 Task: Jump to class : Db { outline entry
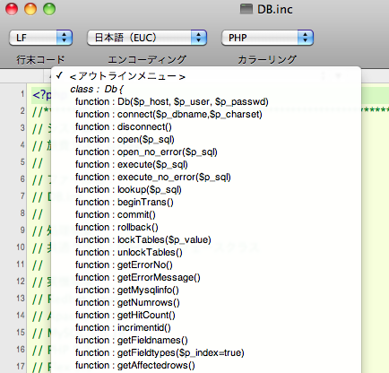tap(206, 89)
